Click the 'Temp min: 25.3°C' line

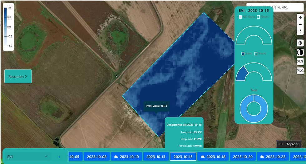[x=191, y=132]
